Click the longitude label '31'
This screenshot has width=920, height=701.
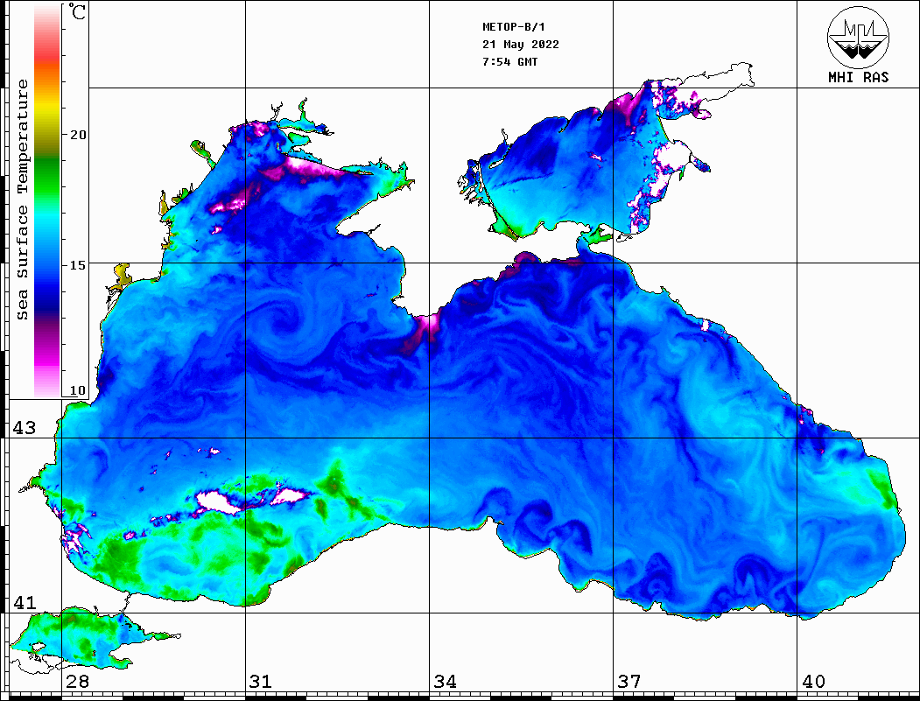(261, 681)
